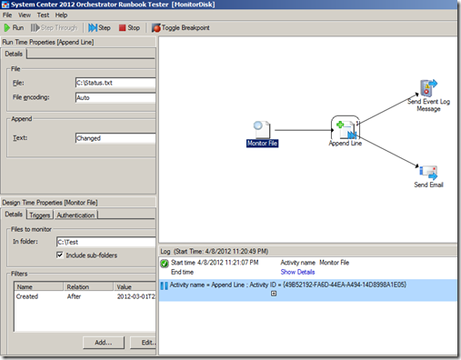Click the Step Through toolbar button
461x360 pixels.
[55, 28]
